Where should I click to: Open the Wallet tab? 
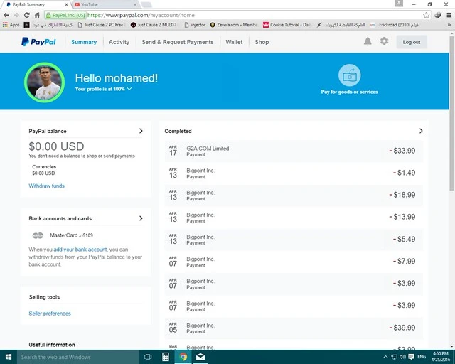coord(234,42)
